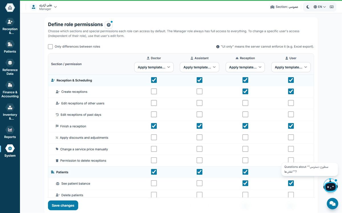342x213 pixels.
Task: Uncheck Finish a reception for Assistant
Action: pos(199,126)
